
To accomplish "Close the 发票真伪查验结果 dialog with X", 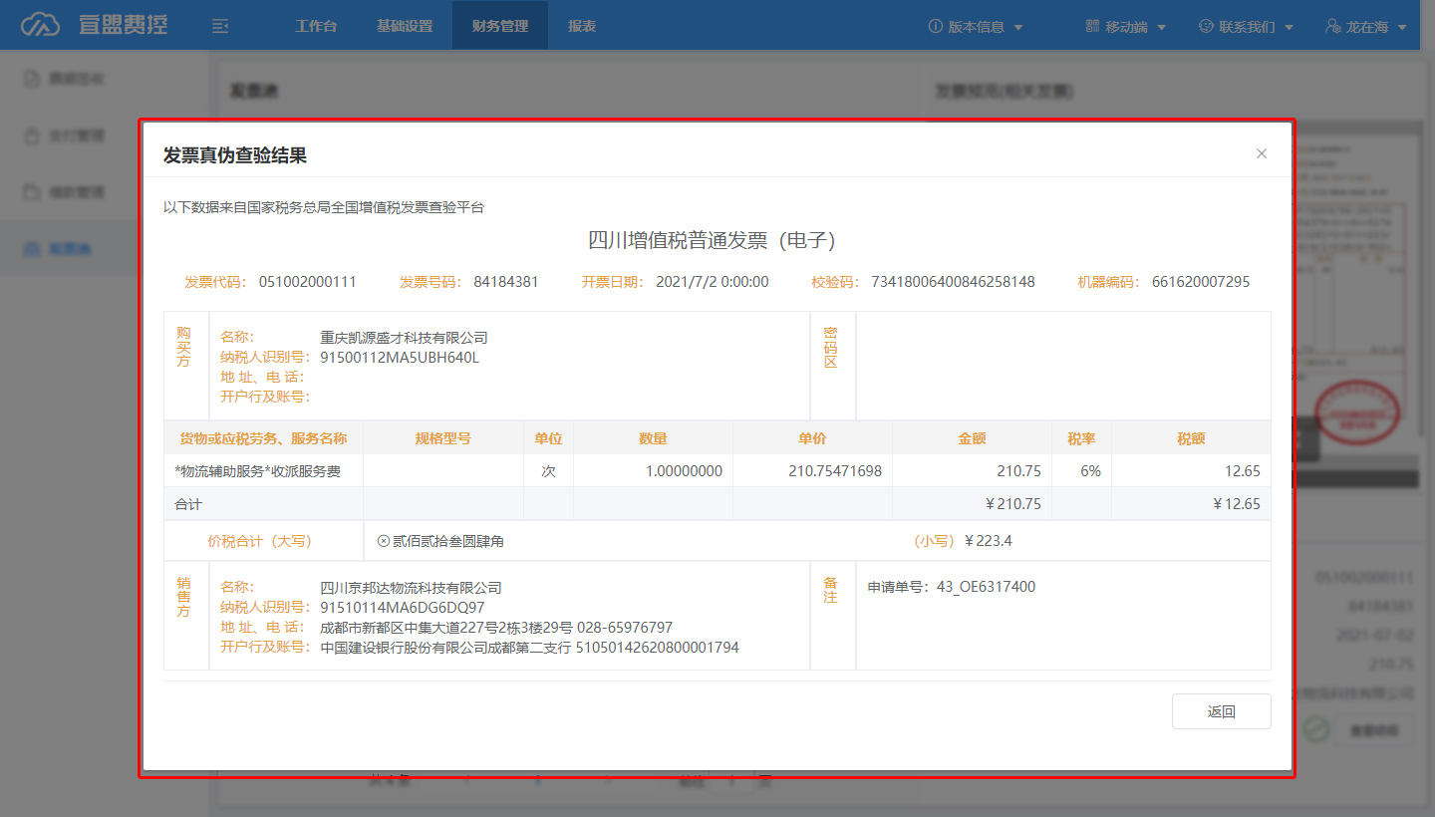I will point(1262,153).
